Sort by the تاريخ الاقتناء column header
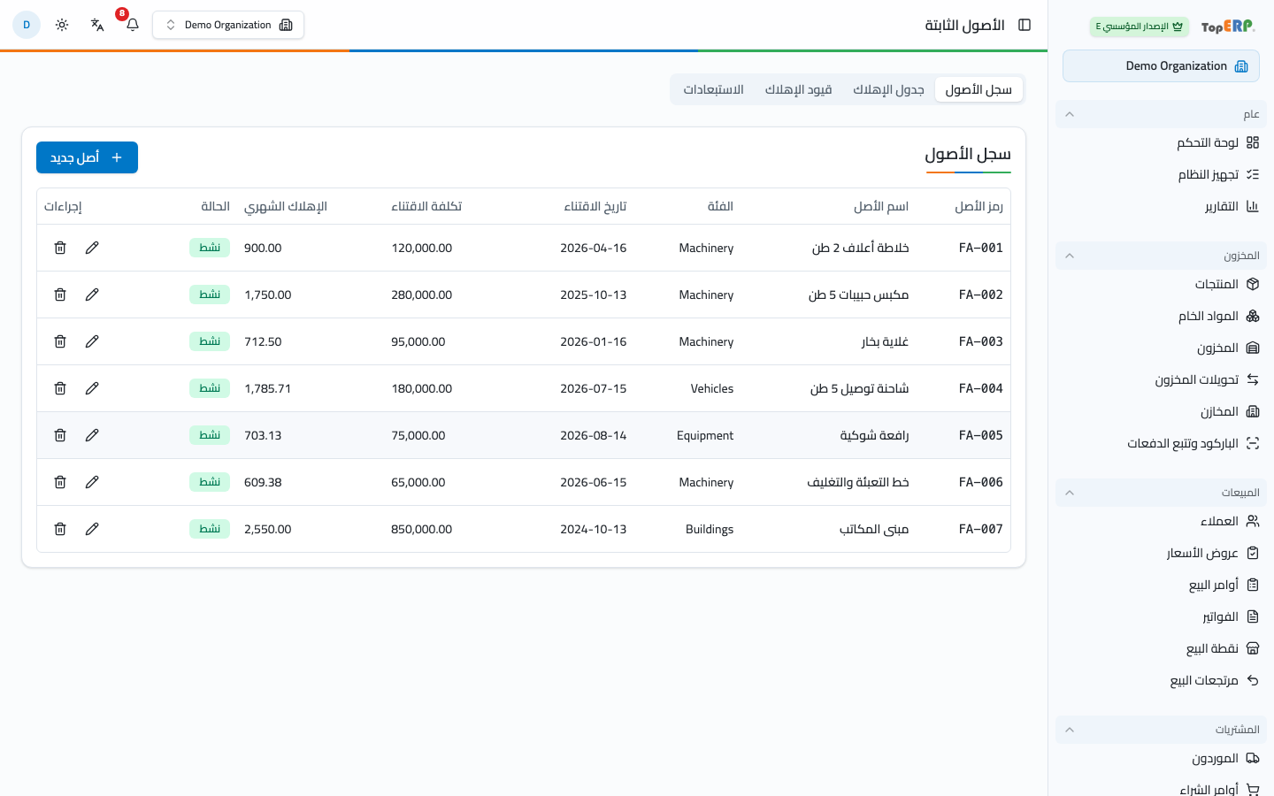Image resolution: width=1274 pixels, height=796 pixels. coord(595,206)
